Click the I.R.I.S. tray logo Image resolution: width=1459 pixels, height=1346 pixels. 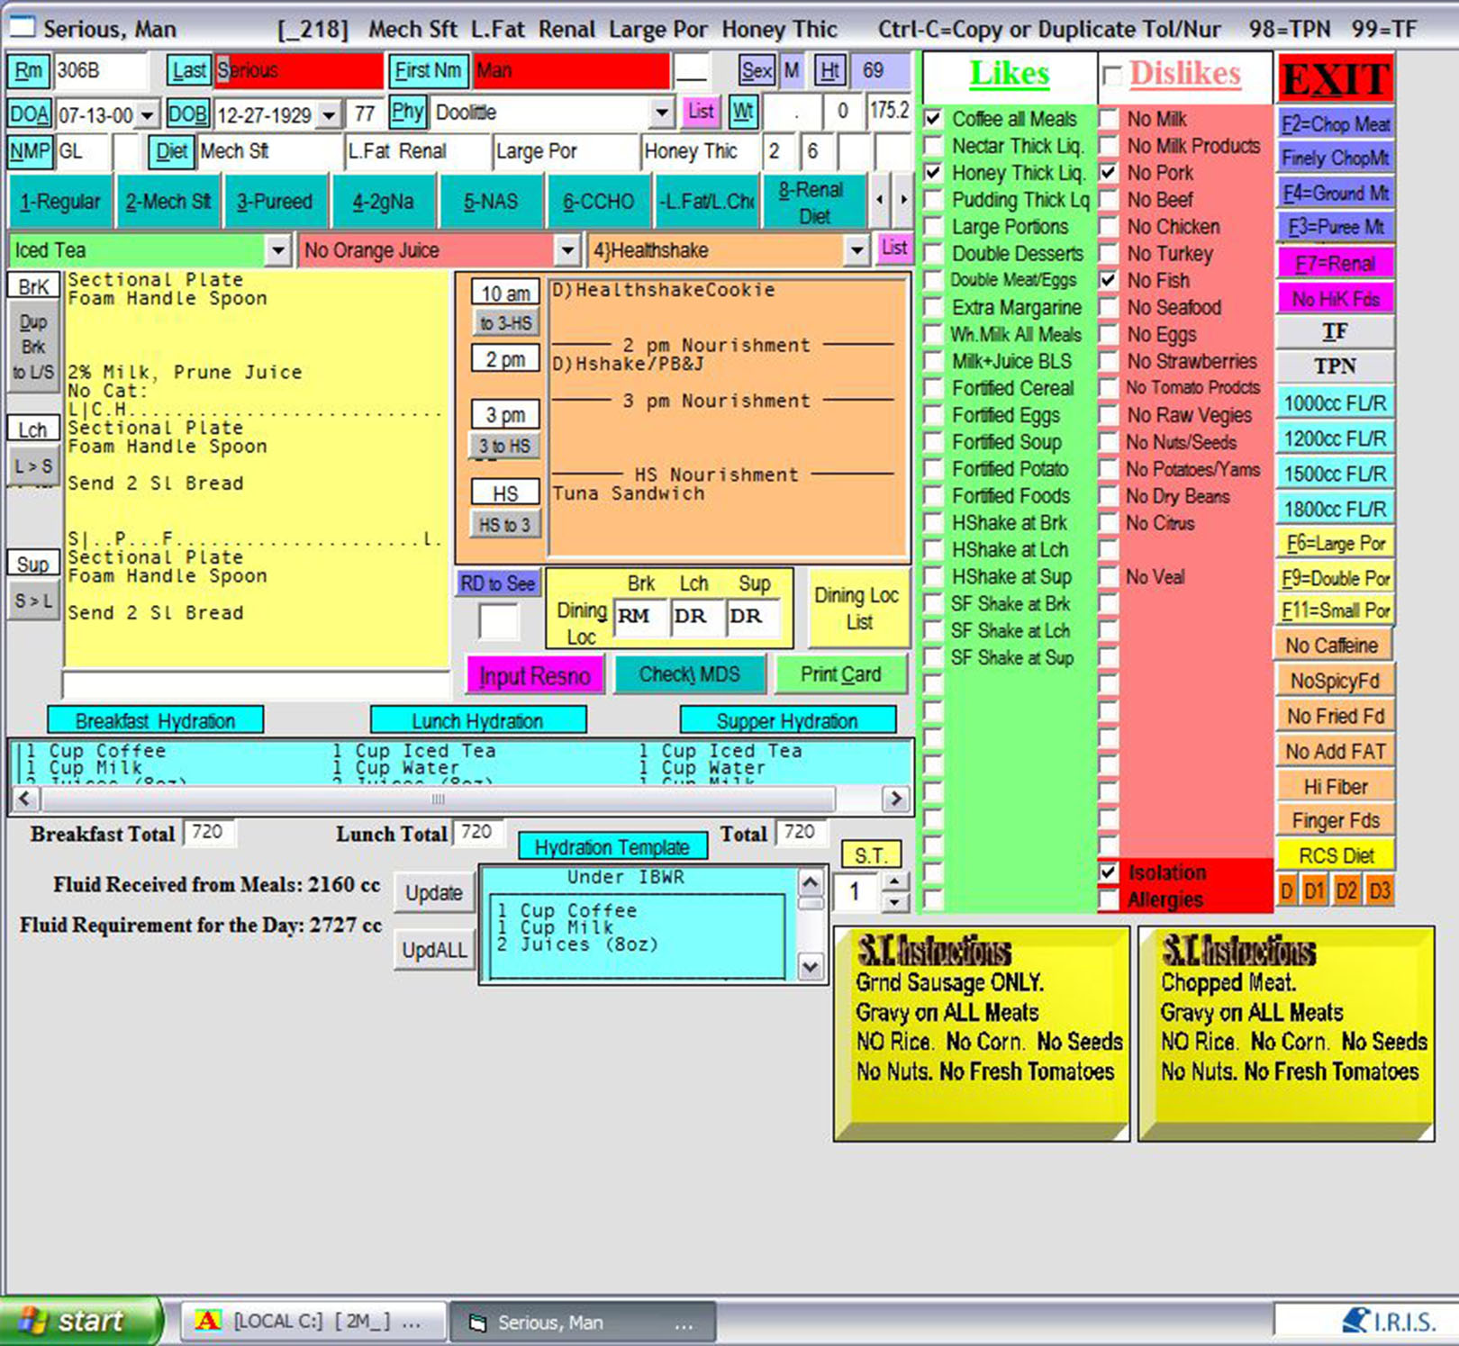(1388, 1322)
